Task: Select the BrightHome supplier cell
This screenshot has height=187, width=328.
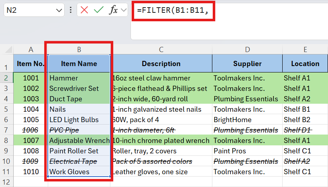Action: tap(247, 120)
